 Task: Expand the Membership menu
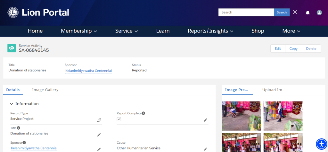[79, 31]
